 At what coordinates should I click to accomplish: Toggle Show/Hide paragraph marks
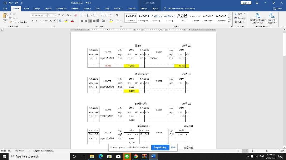tap(117, 15)
